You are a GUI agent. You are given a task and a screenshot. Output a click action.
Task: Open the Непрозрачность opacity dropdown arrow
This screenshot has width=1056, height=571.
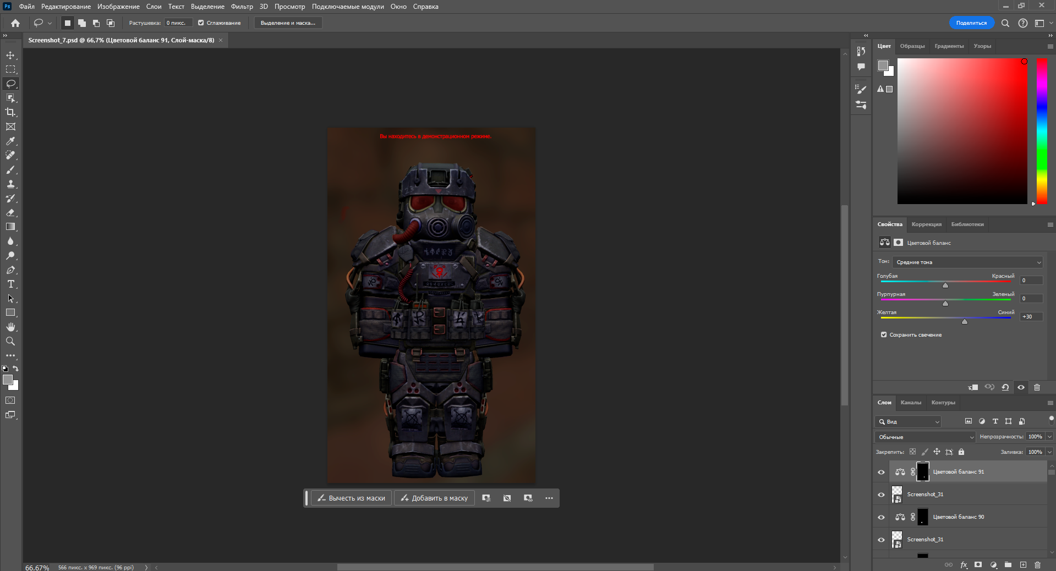1049,437
